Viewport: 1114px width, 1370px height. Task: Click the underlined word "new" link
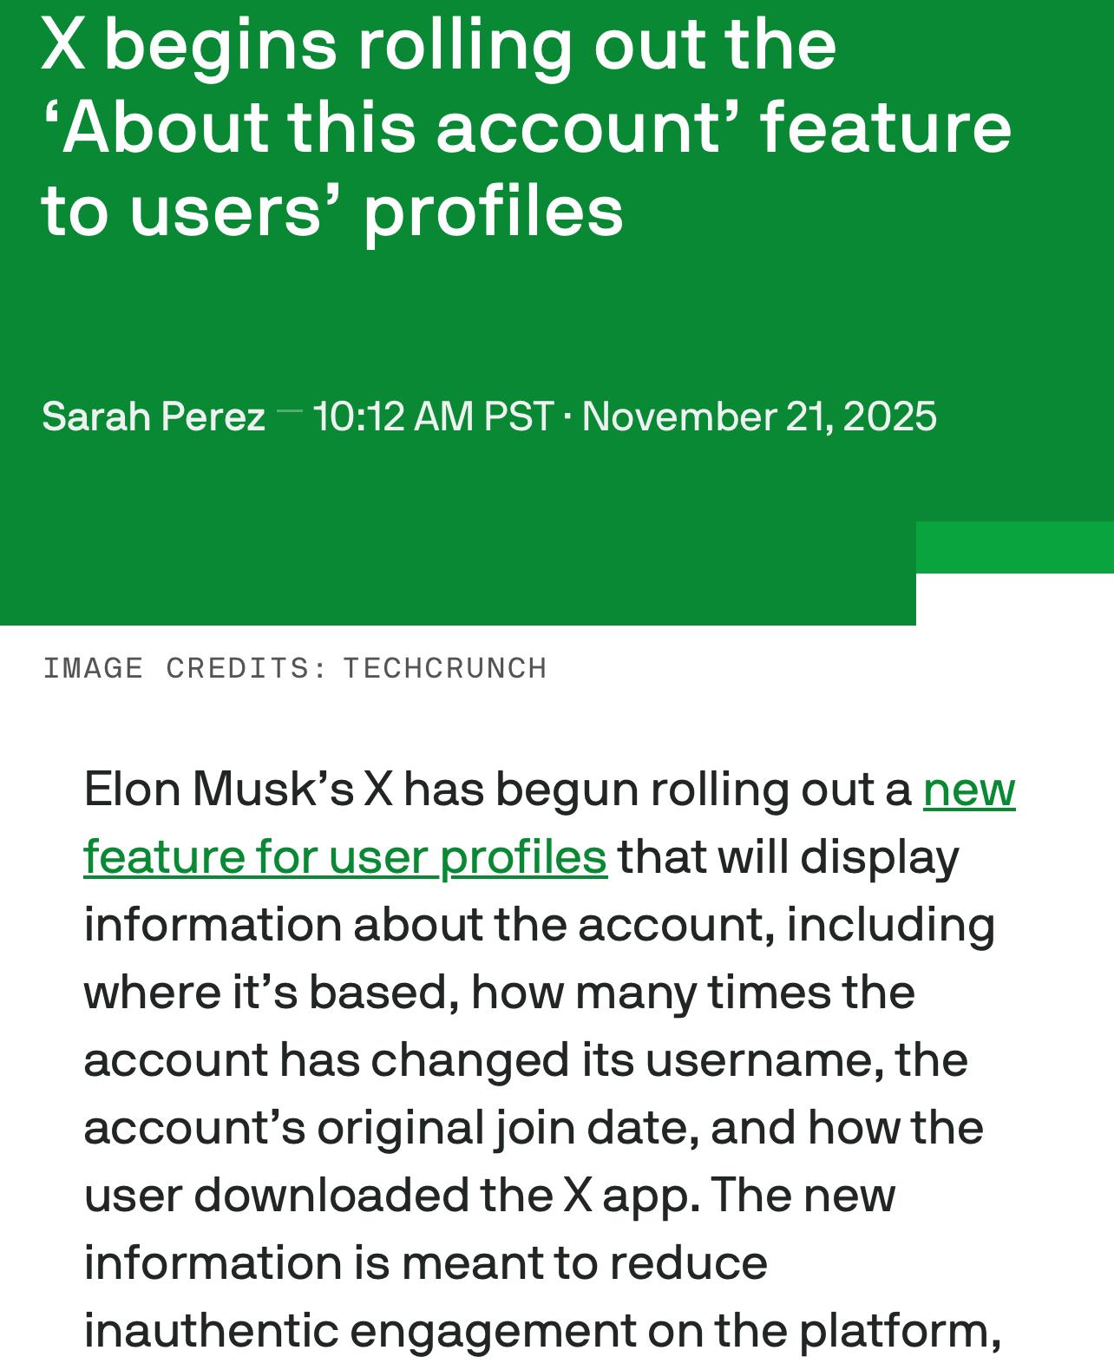click(968, 790)
